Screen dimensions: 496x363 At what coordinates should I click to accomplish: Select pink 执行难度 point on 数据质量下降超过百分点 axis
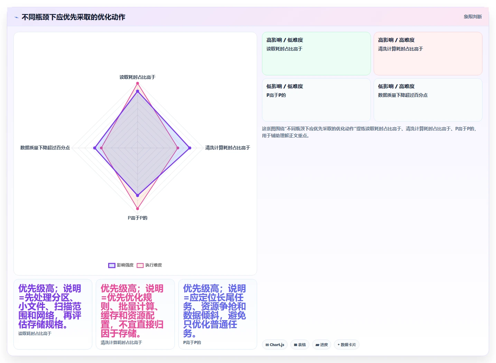tap(101, 148)
